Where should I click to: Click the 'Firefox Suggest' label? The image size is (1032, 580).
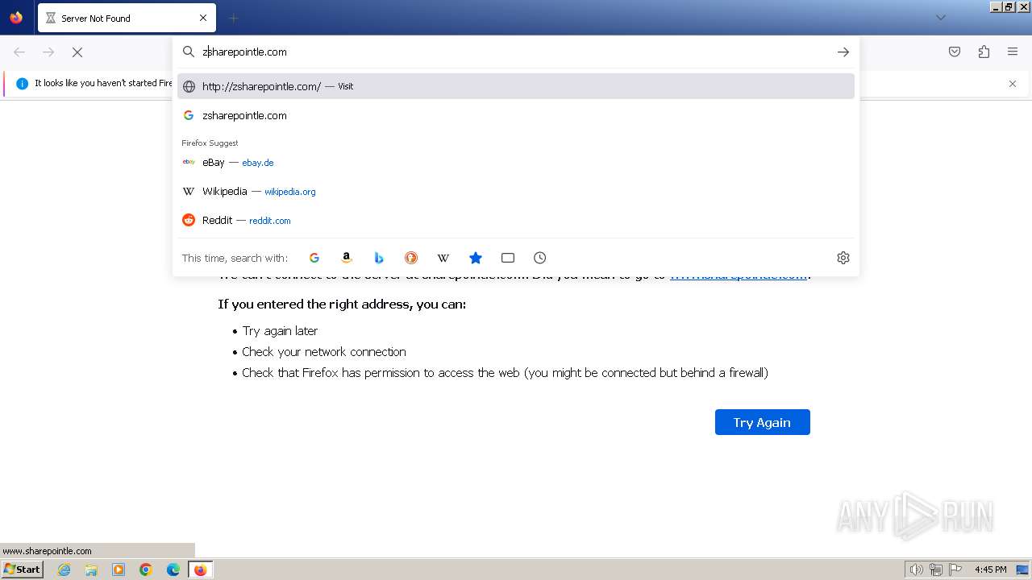(210, 143)
